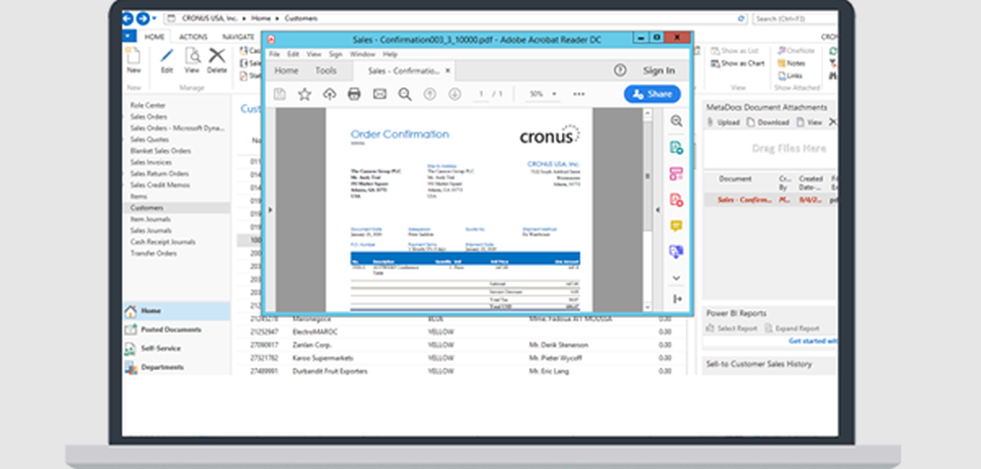
Task: Collapse right pane arrow beside scrollbar
Action: (657, 210)
